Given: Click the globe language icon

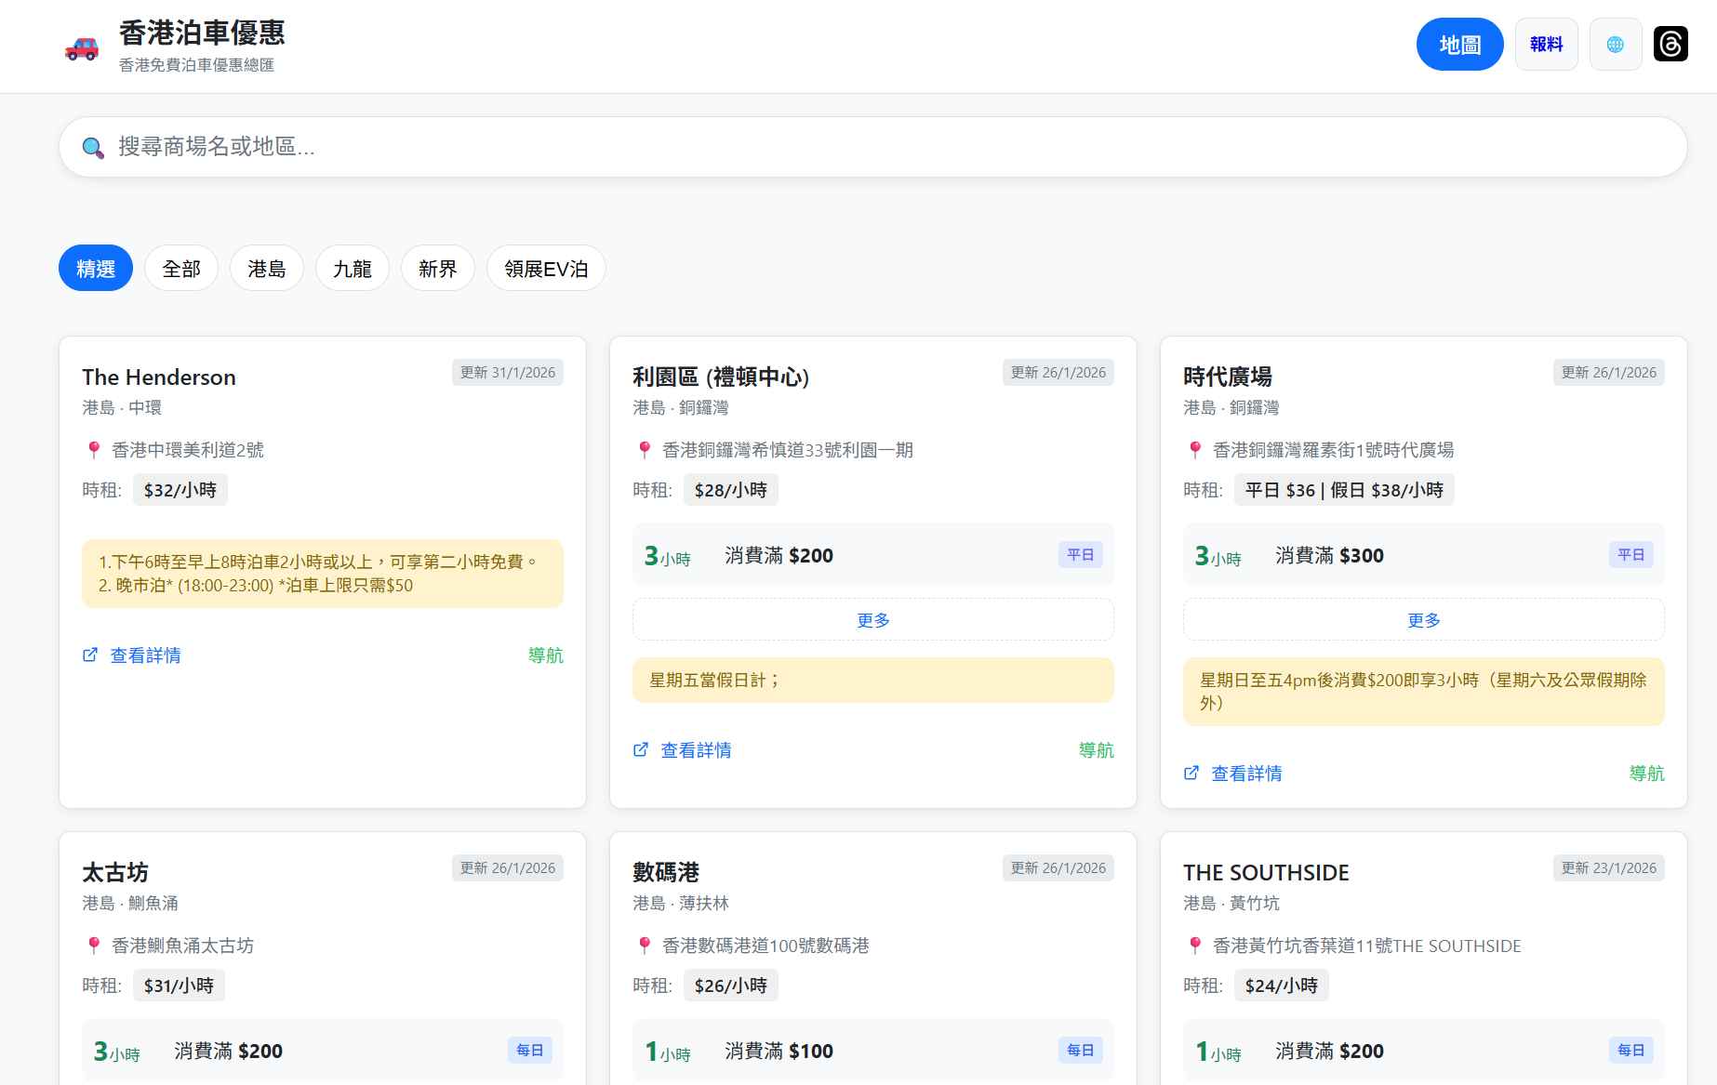Looking at the screenshot, I should 1616,45.
